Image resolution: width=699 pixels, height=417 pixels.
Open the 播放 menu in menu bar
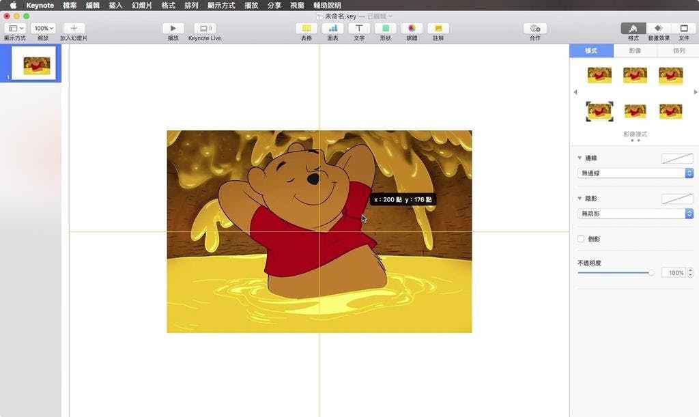(x=251, y=5)
